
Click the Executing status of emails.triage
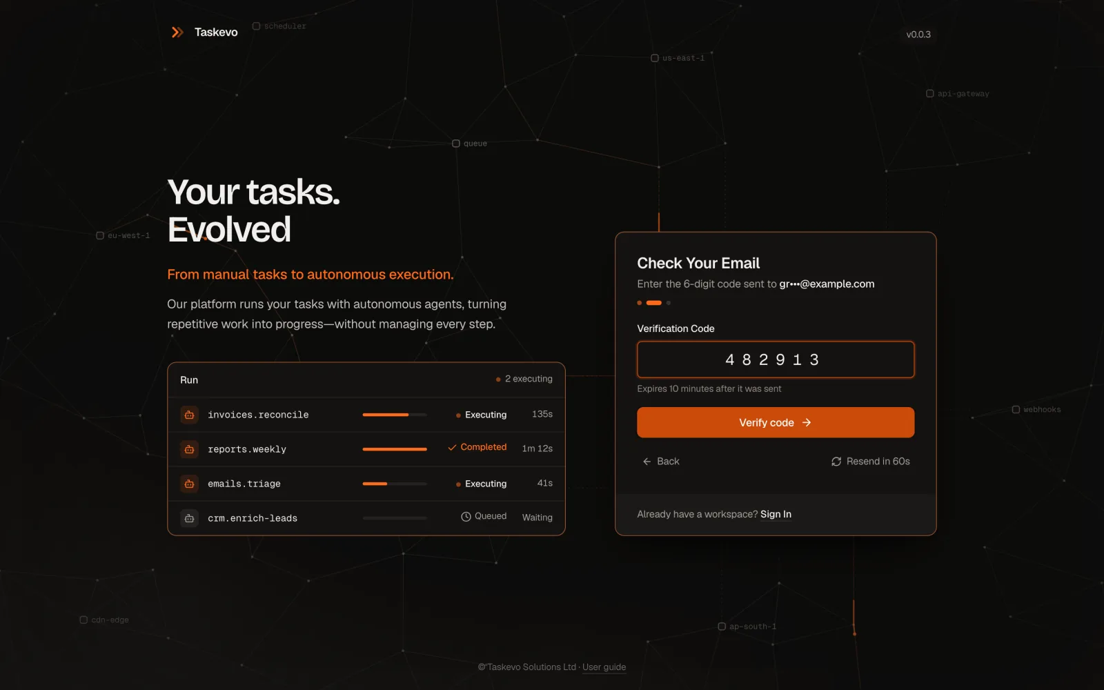click(486, 484)
